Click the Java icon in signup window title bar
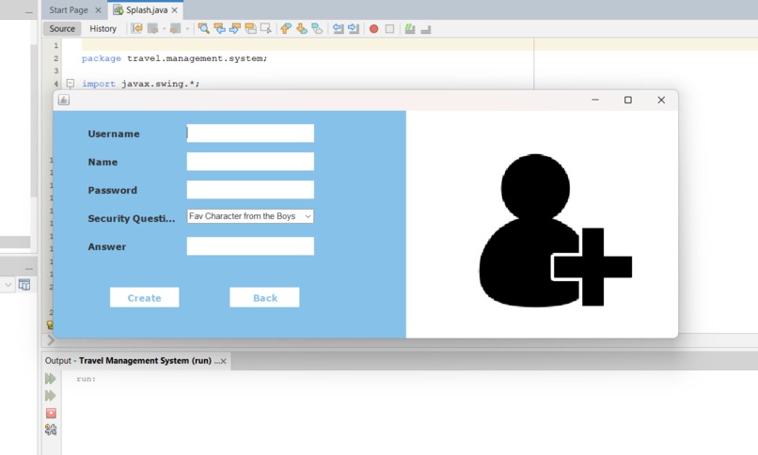Image resolution: width=758 pixels, height=455 pixels. pos(64,100)
